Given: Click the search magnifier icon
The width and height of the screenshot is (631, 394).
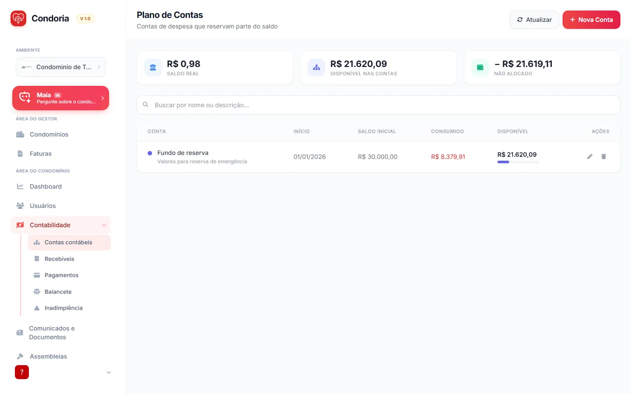Looking at the screenshot, I should (x=145, y=105).
